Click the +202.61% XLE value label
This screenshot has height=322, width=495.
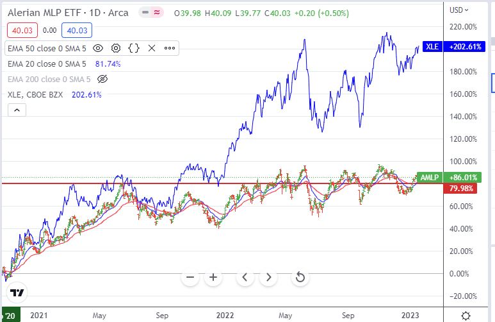click(x=465, y=47)
